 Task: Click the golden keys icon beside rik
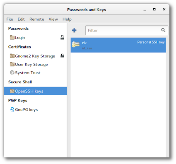pos(76,44)
